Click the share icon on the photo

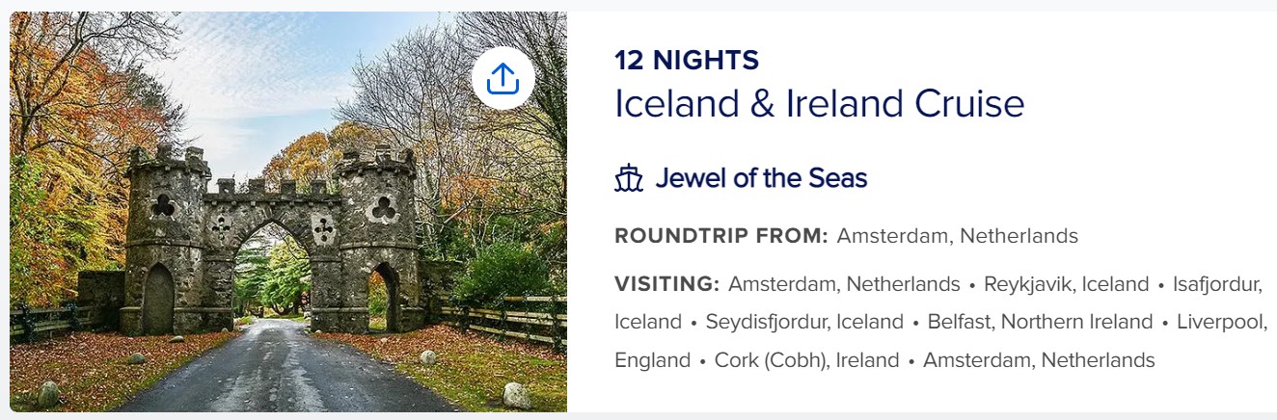[x=503, y=78]
